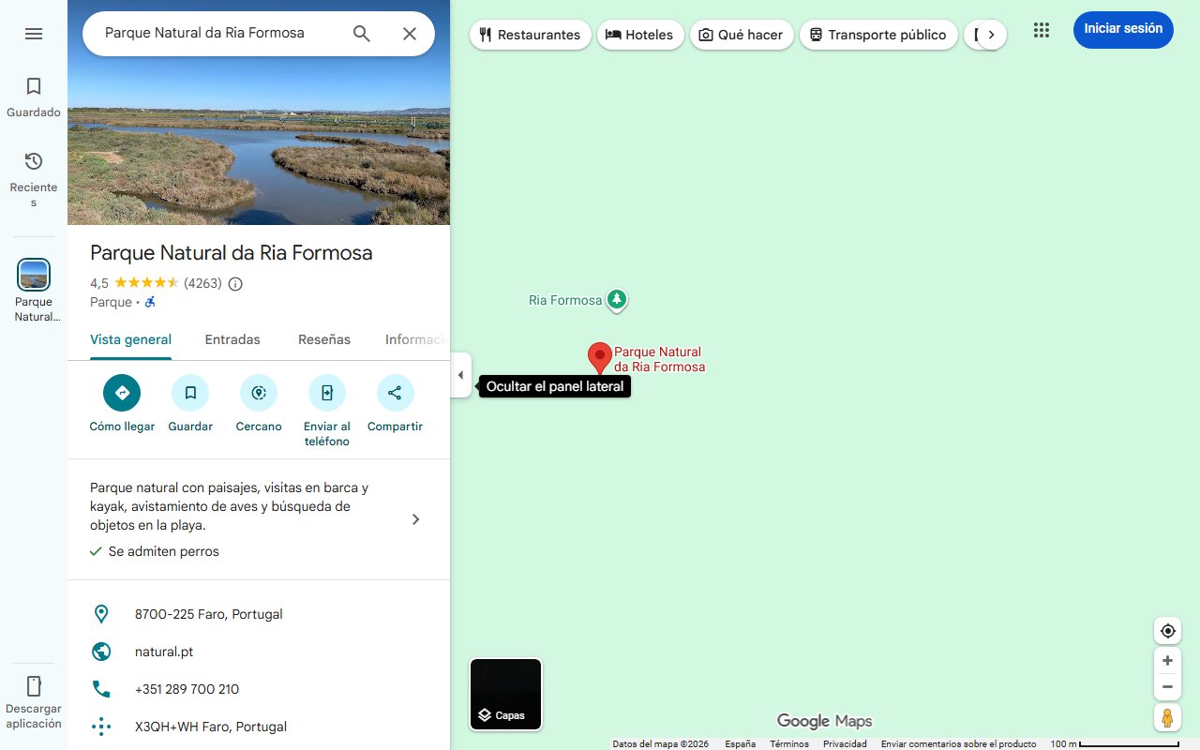The image size is (1200, 750).
Task: Show more category chips with right chevron
Action: point(993,34)
